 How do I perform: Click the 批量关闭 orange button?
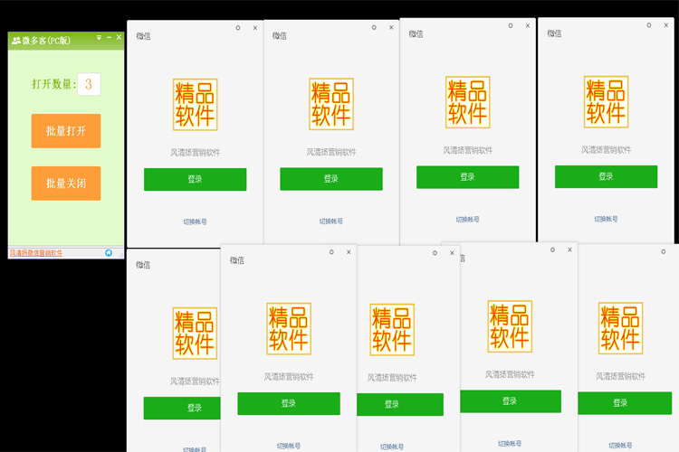pos(66,184)
